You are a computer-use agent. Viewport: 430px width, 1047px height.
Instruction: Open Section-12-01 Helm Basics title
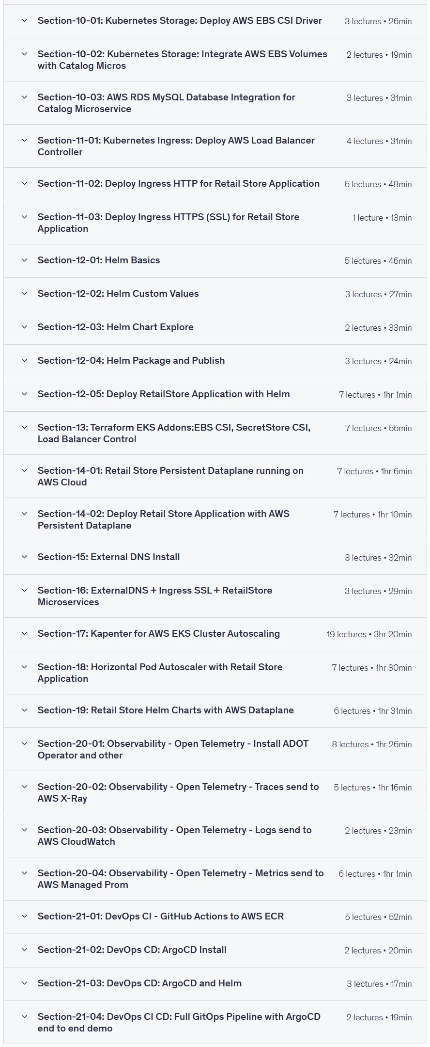click(x=99, y=260)
